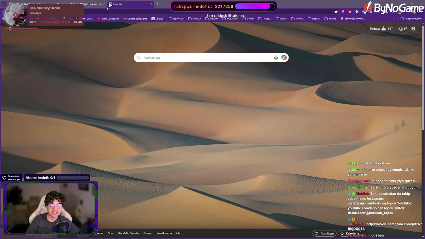
Task: Open the Babylon.js bookmark
Action: 352,19
